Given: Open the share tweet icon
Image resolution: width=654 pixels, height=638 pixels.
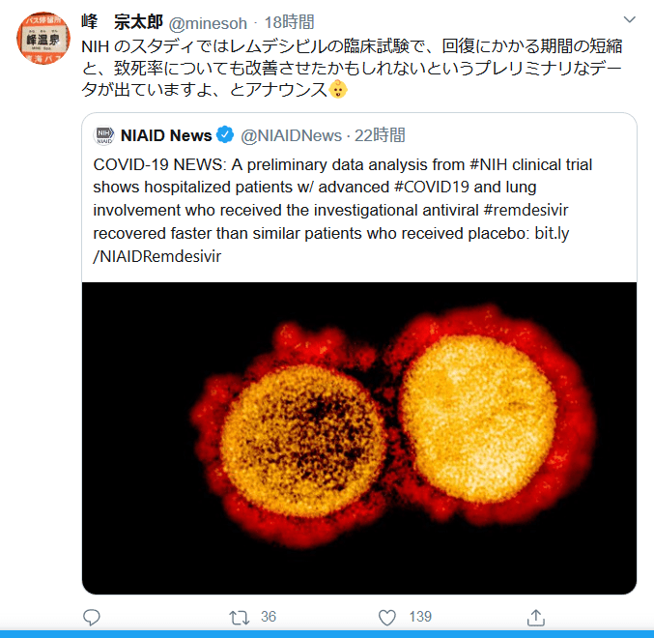Looking at the screenshot, I should point(536,617).
